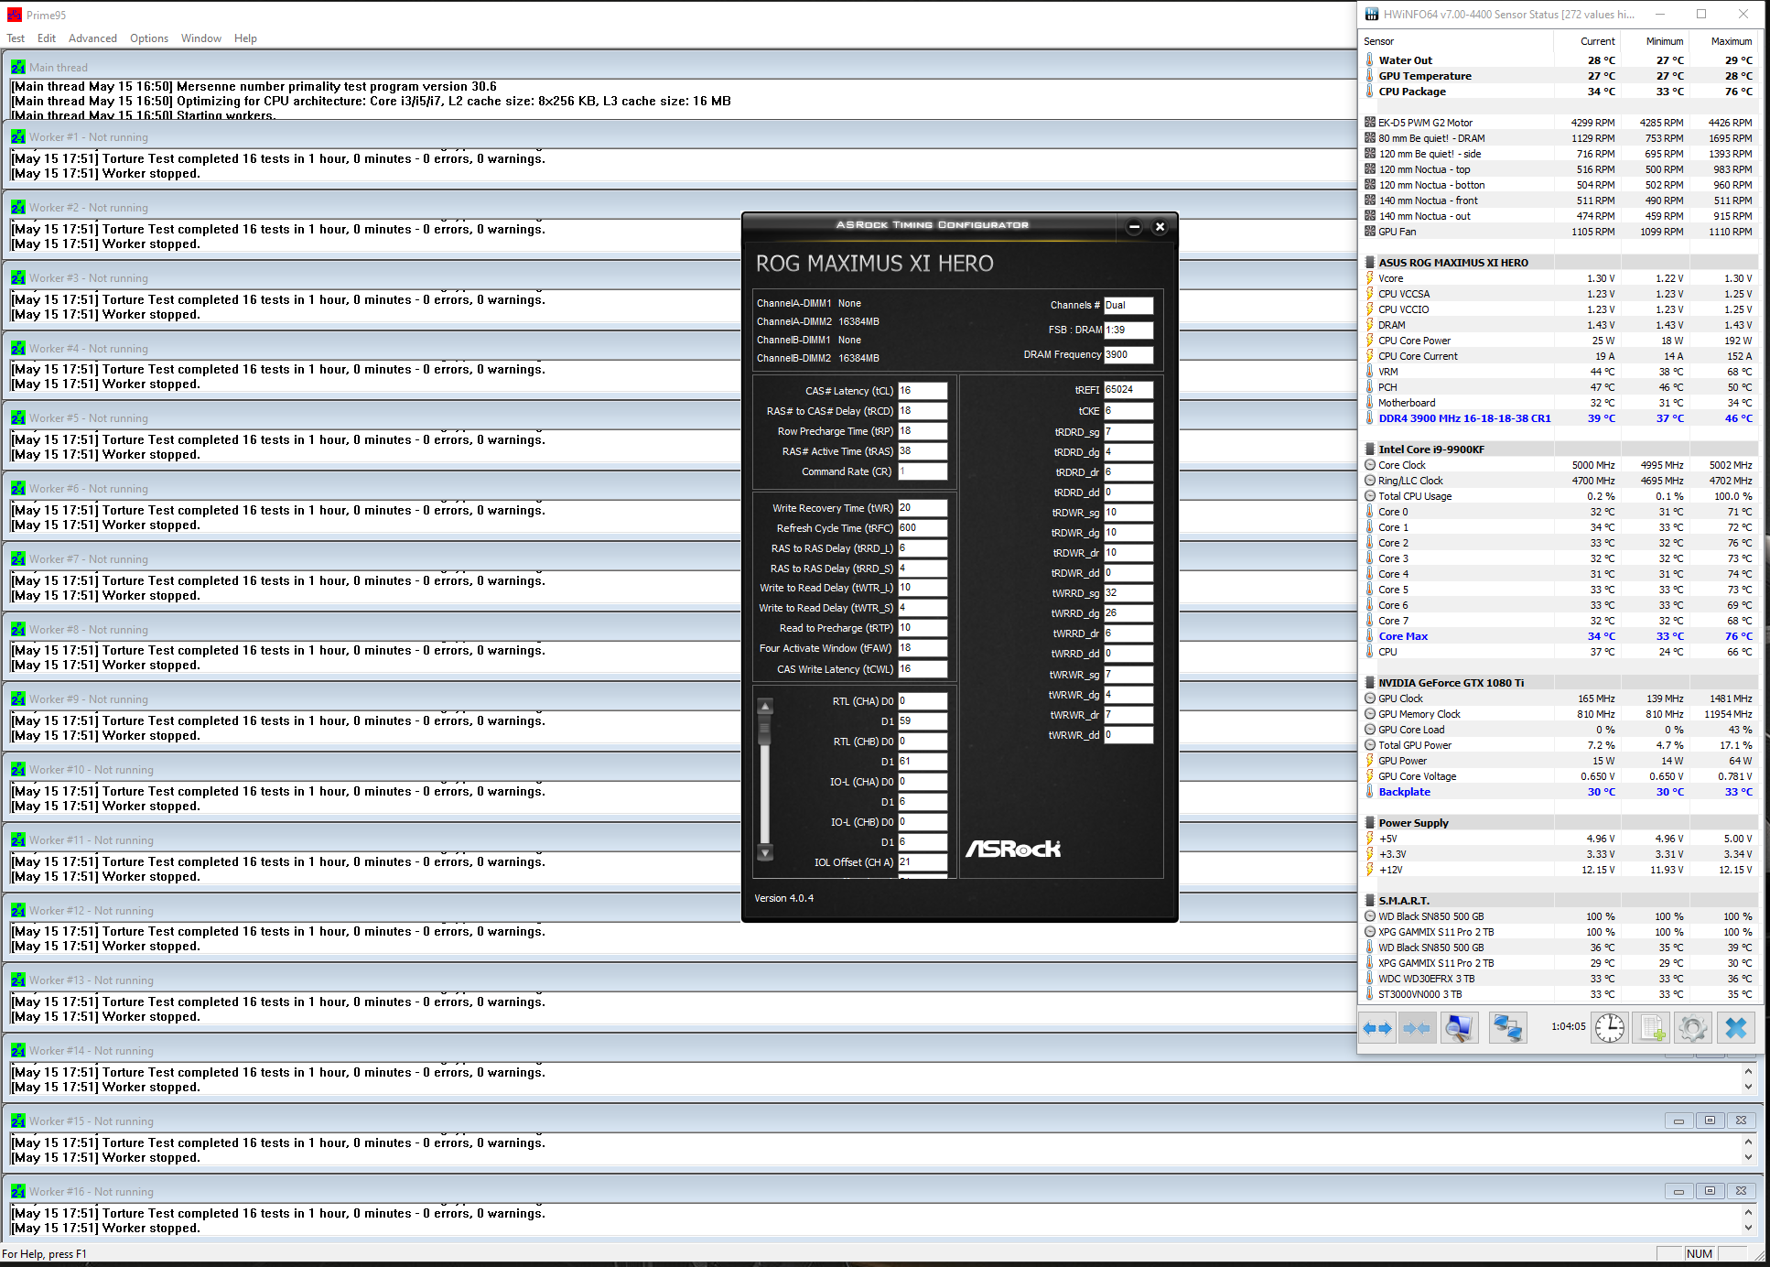Screen dimensions: 1770x1267
Task: Click scroll down arrow in Timing Configurator
Action: 765,852
